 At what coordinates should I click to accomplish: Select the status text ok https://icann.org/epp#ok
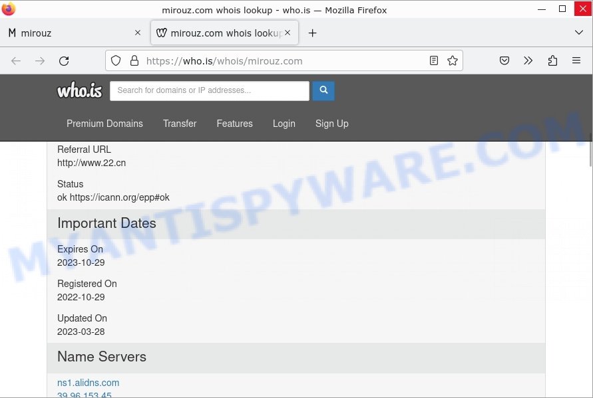pos(113,197)
